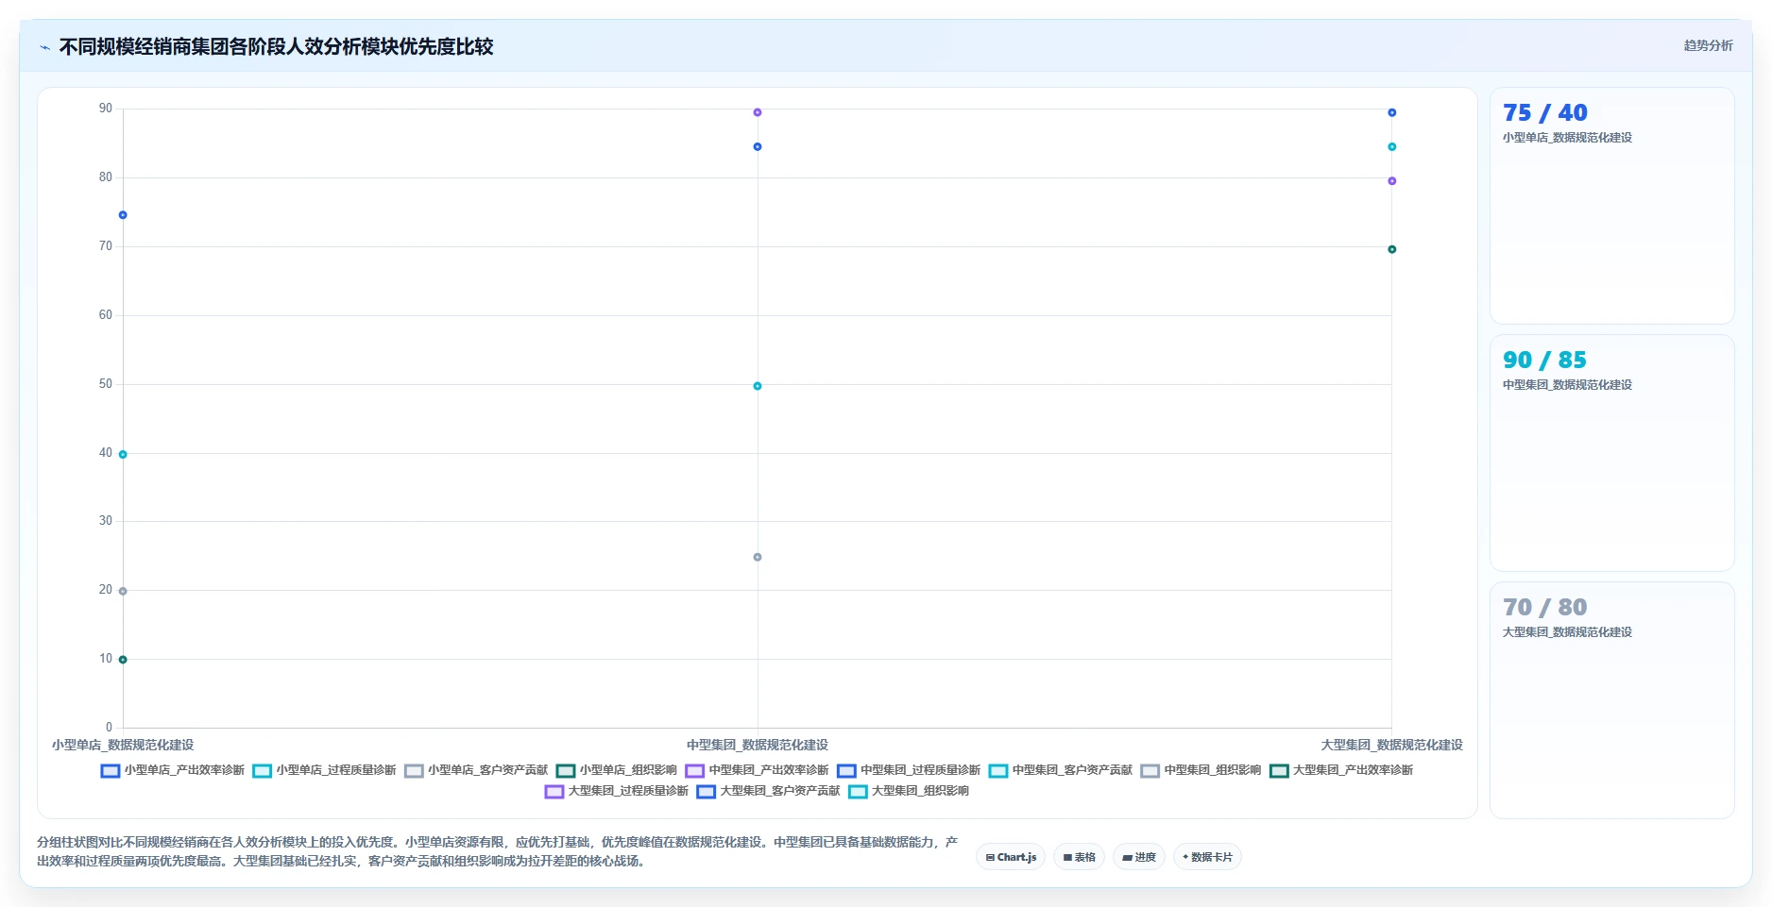Screen dimensions: 1772x907
Task: Select the blue 85 data point for 中型集团
Action: 758,146
